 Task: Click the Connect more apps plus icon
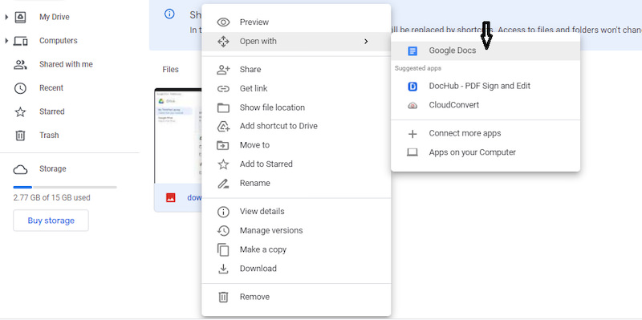[x=412, y=134]
